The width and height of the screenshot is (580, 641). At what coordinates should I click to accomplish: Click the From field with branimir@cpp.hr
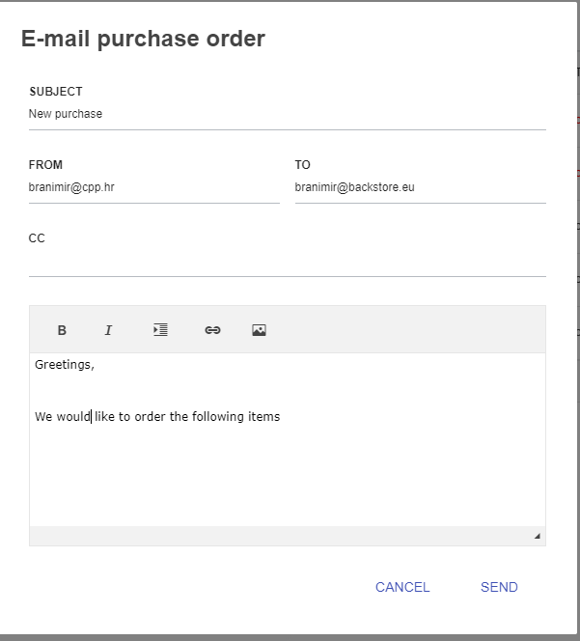pyautogui.click(x=154, y=187)
